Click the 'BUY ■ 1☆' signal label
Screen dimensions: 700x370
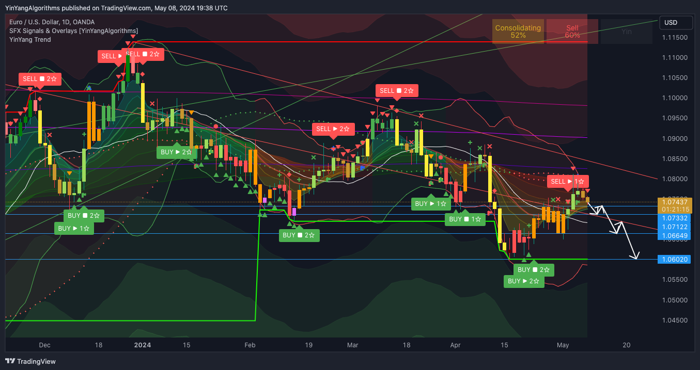pos(465,219)
